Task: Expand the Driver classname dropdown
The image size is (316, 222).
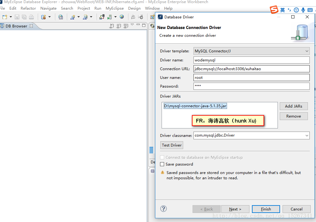Action: pos(307,136)
